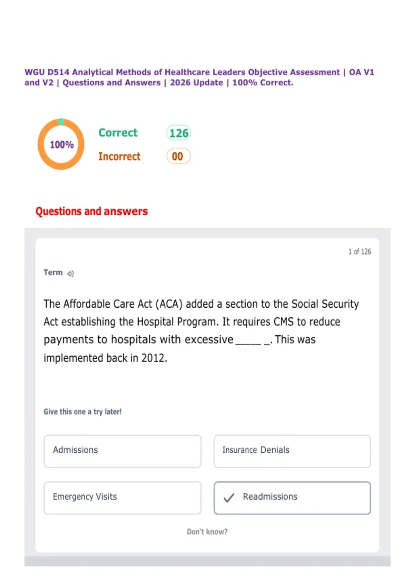414x587 pixels.
Task: Click the audio speaker icon beside Term
Action: 70,274
